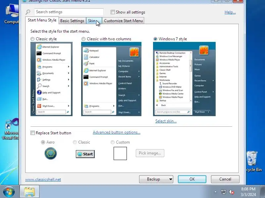
Task: Open Microsoft Visual Studio desktop shortcut
Action: [11, 129]
